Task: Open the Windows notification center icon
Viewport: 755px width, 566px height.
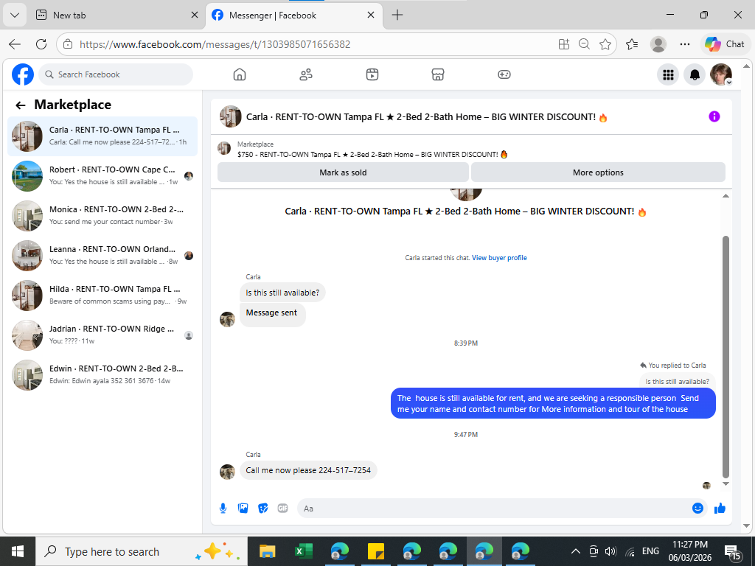Action: click(733, 553)
